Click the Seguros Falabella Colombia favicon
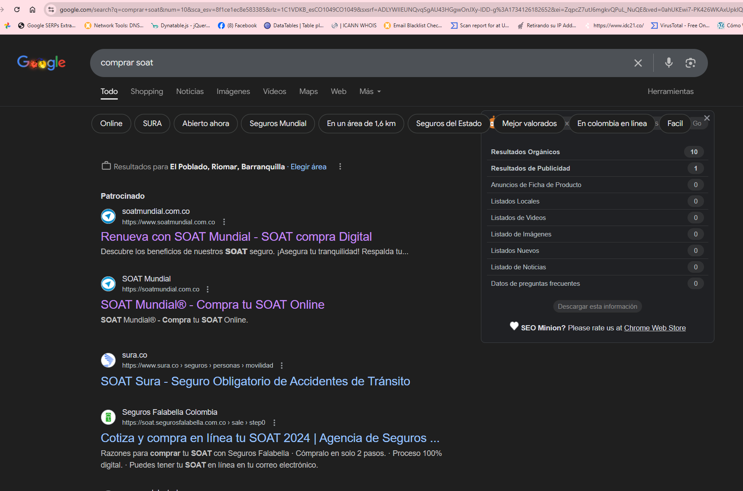 (x=108, y=417)
